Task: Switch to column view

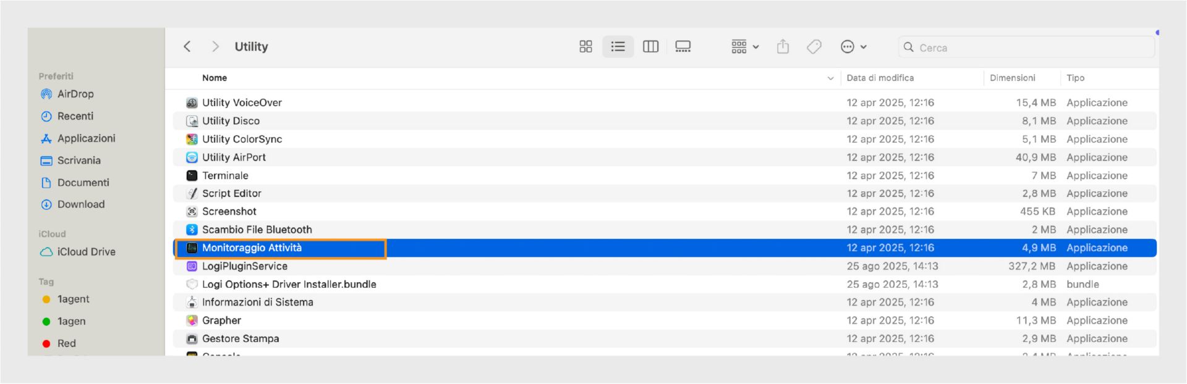Action: 650,47
